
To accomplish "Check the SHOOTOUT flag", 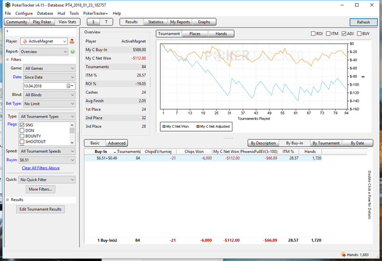I will pos(22,141).
